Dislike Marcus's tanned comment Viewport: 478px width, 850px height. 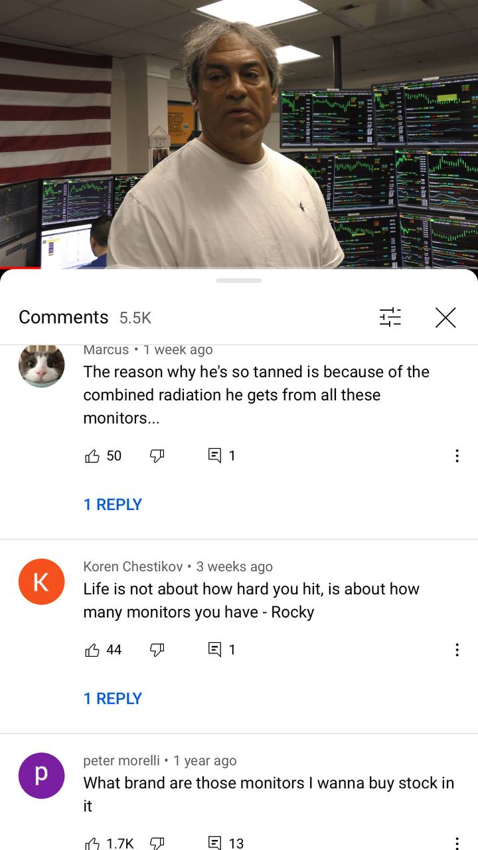tap(157, 456)
